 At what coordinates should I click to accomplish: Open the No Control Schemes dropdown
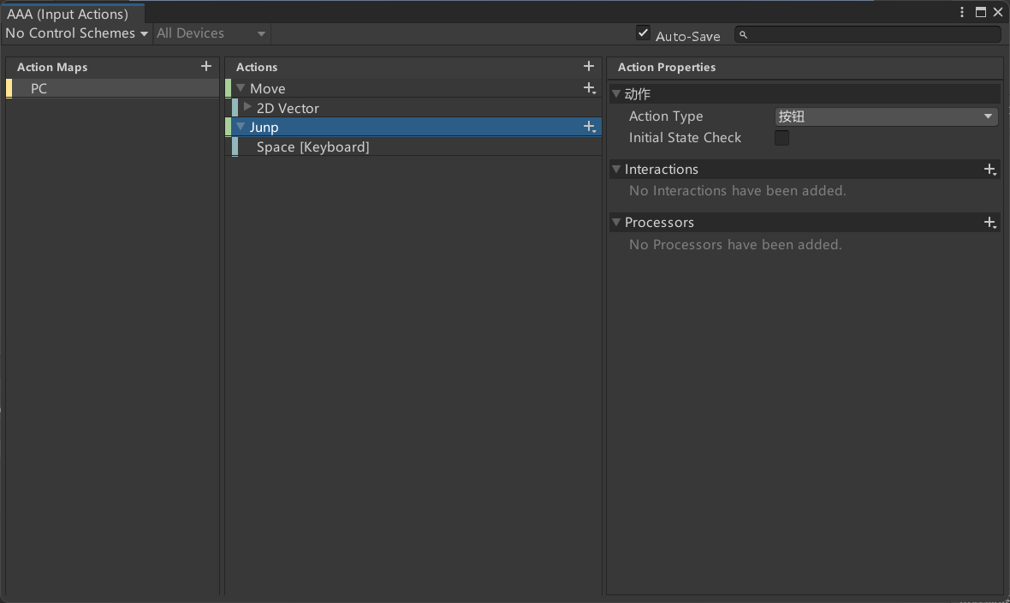pyautogui.click(x=77, y=33)
